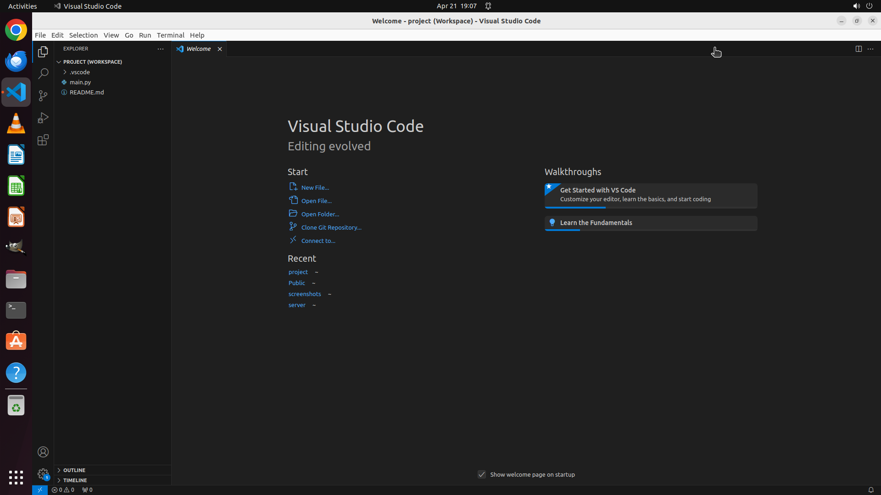Expand the Outline section

[x=74, y=470]
